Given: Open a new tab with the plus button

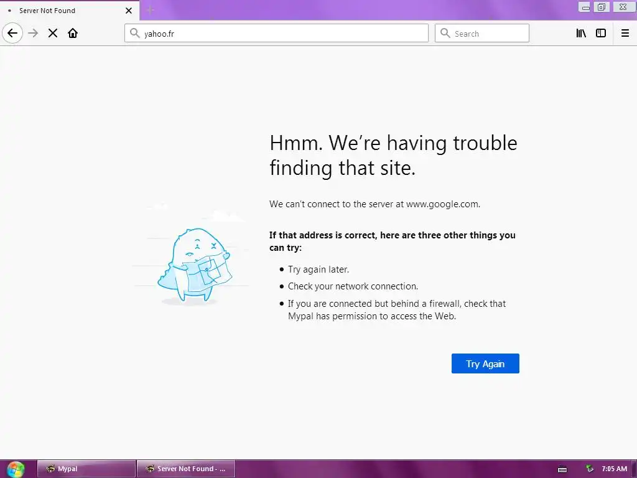Looking at the screenshot, I should 151,10.
